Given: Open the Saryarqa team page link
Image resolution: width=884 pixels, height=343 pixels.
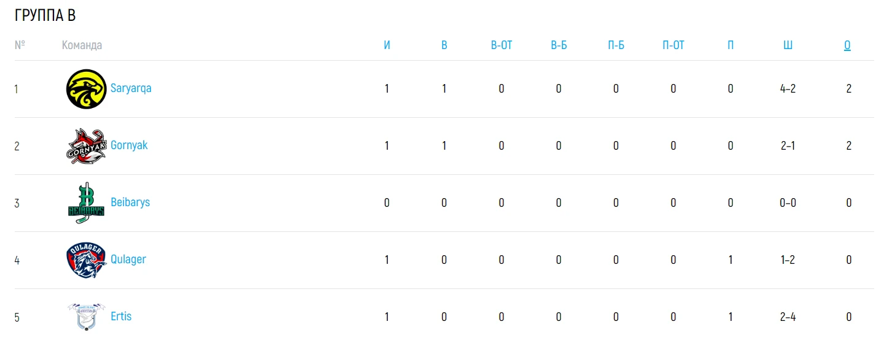Looking at the screenshot, I should pos(131,88).
